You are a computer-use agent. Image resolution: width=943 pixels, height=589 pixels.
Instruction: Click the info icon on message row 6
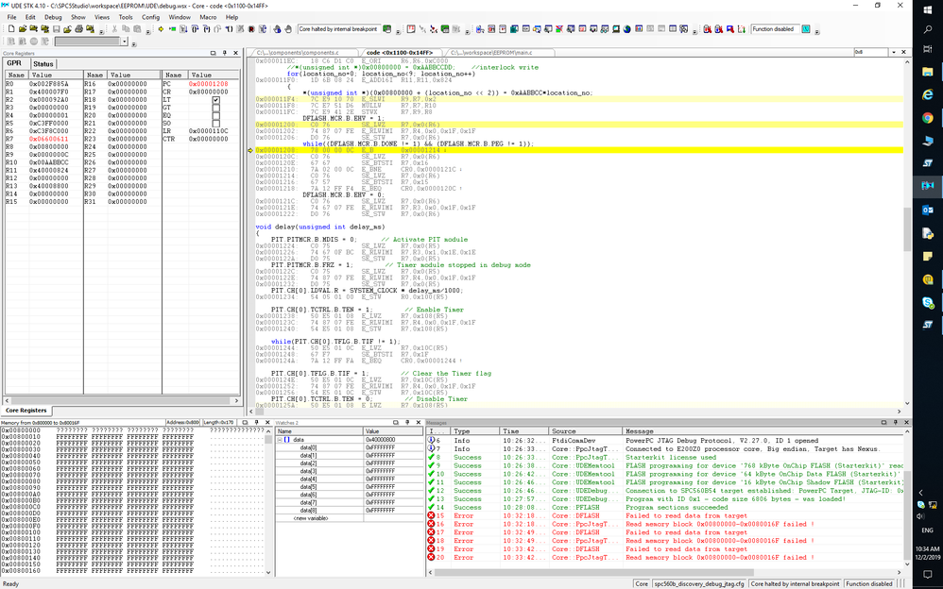[431, 440]
